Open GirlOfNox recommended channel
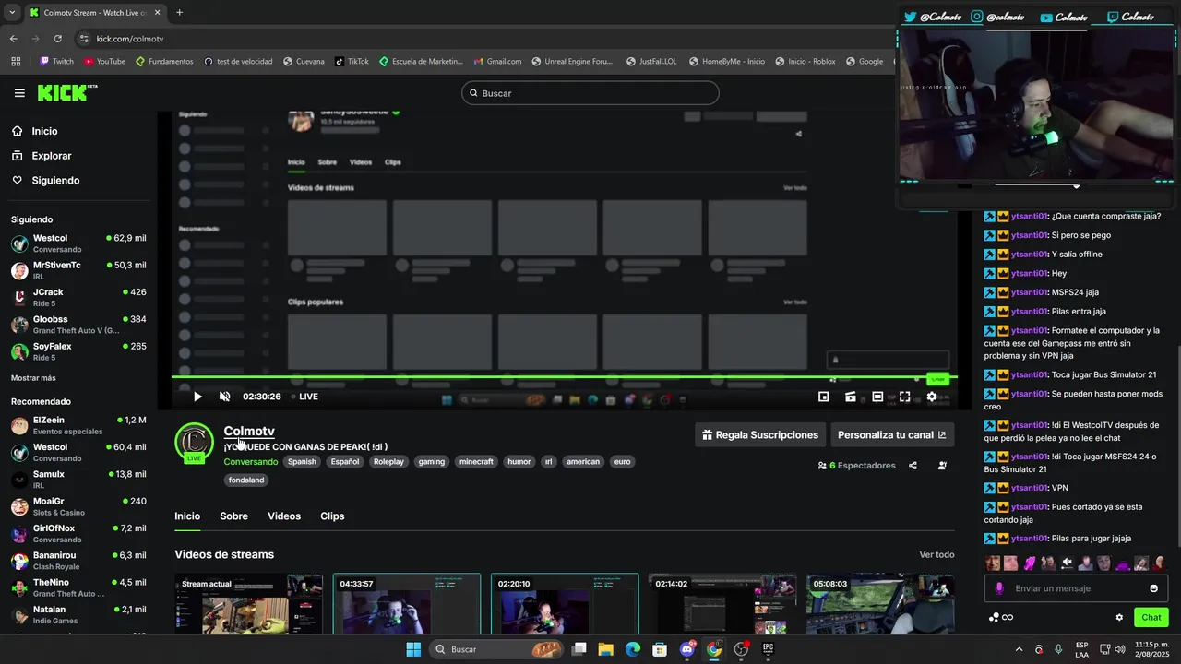 (78, 533)
